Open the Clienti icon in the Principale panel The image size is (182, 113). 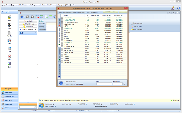tap(9, 17)
